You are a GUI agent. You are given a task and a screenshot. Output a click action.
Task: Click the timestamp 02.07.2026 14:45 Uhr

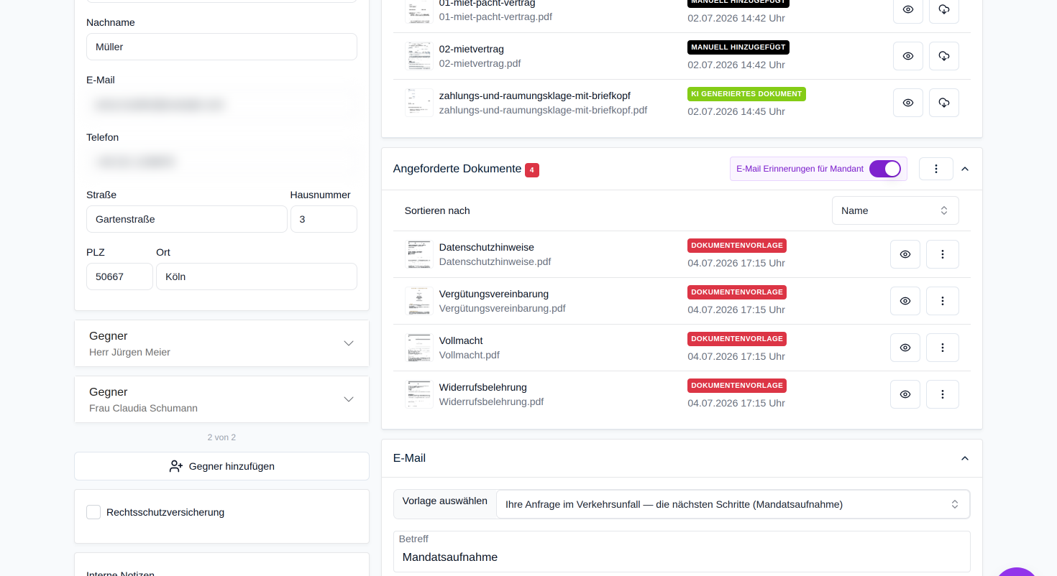736,111
